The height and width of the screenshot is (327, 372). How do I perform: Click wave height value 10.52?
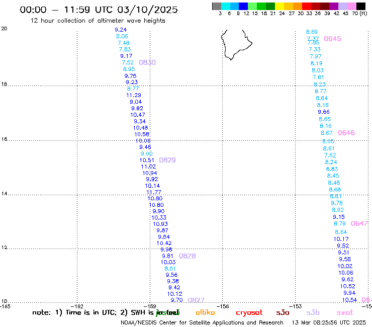click(x=347, y=286)
